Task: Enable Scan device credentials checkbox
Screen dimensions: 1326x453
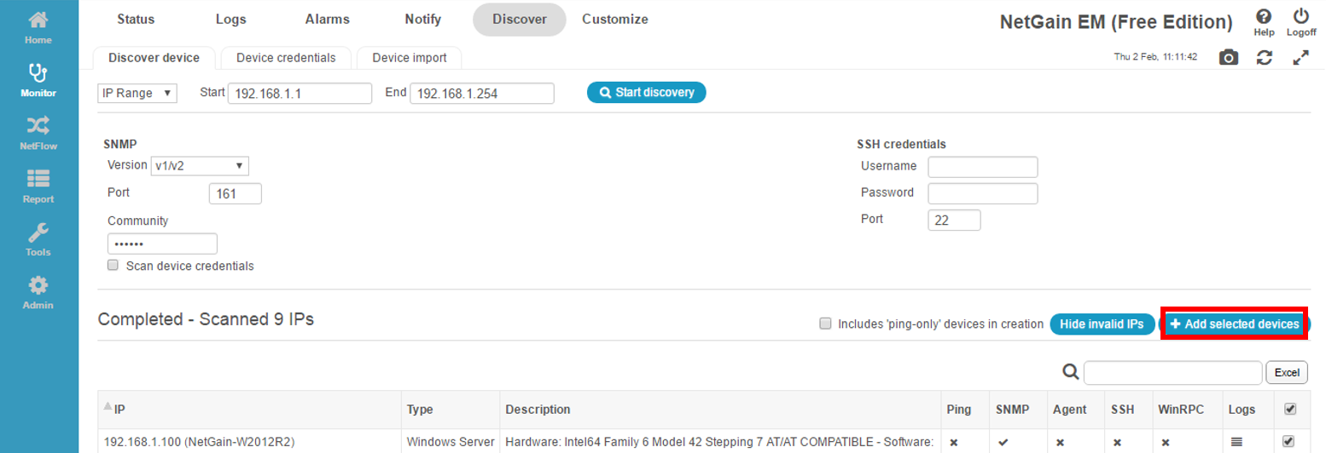Action: (113, 266)
